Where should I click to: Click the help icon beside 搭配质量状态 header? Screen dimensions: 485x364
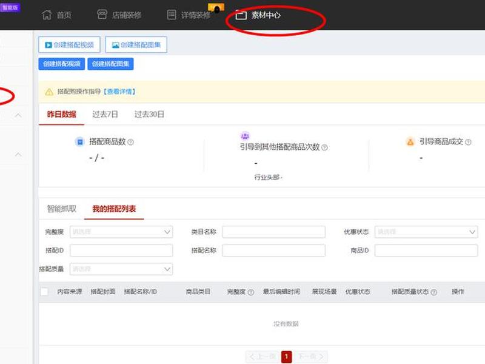pos(434,292)
